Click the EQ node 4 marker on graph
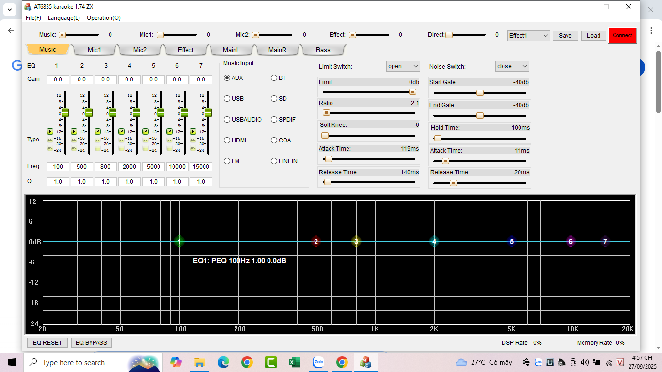662x372 pixels. click(x=434, y=241)
